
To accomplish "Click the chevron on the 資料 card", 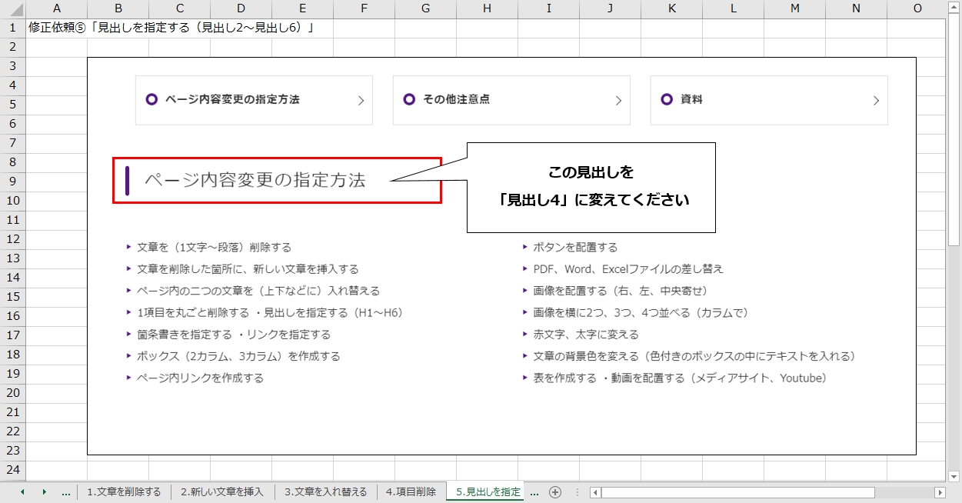I will pyautogui.click(x=876, y=101).
